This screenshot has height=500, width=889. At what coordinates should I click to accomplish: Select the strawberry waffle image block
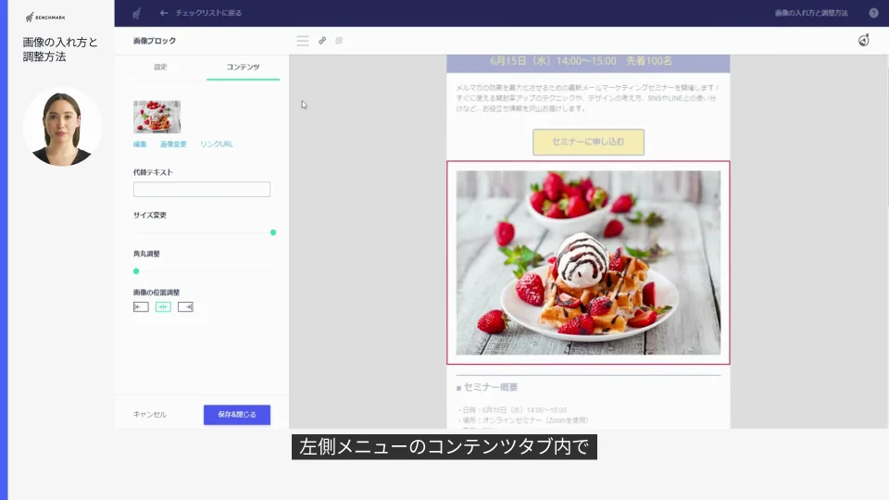coord(588,262)
